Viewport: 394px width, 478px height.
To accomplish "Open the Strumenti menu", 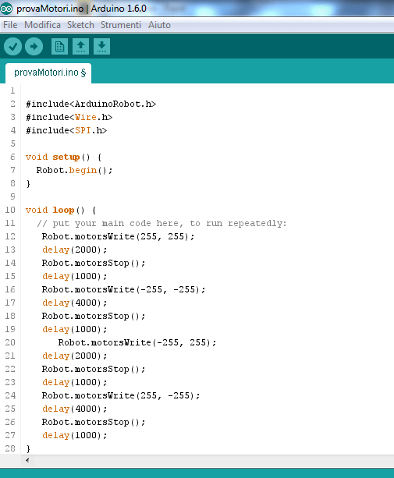I will [121, 25].
